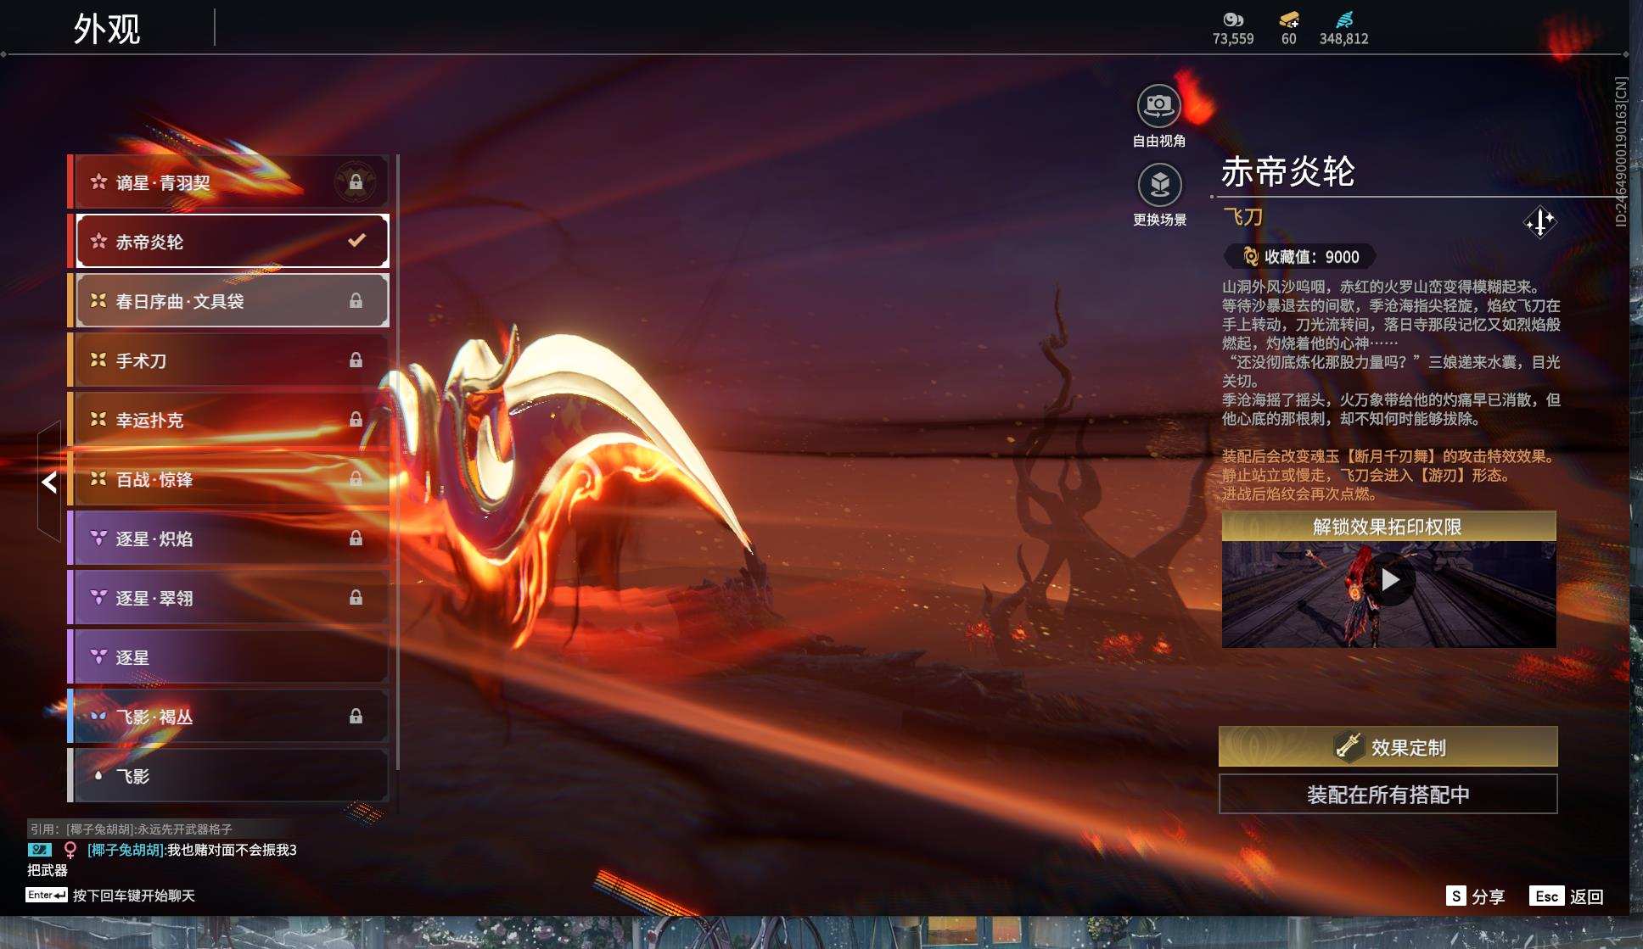Viewport: 1643px width, 949px height.
Task: Click the 收藏值 9000 badge
Action: [1300, 257]
